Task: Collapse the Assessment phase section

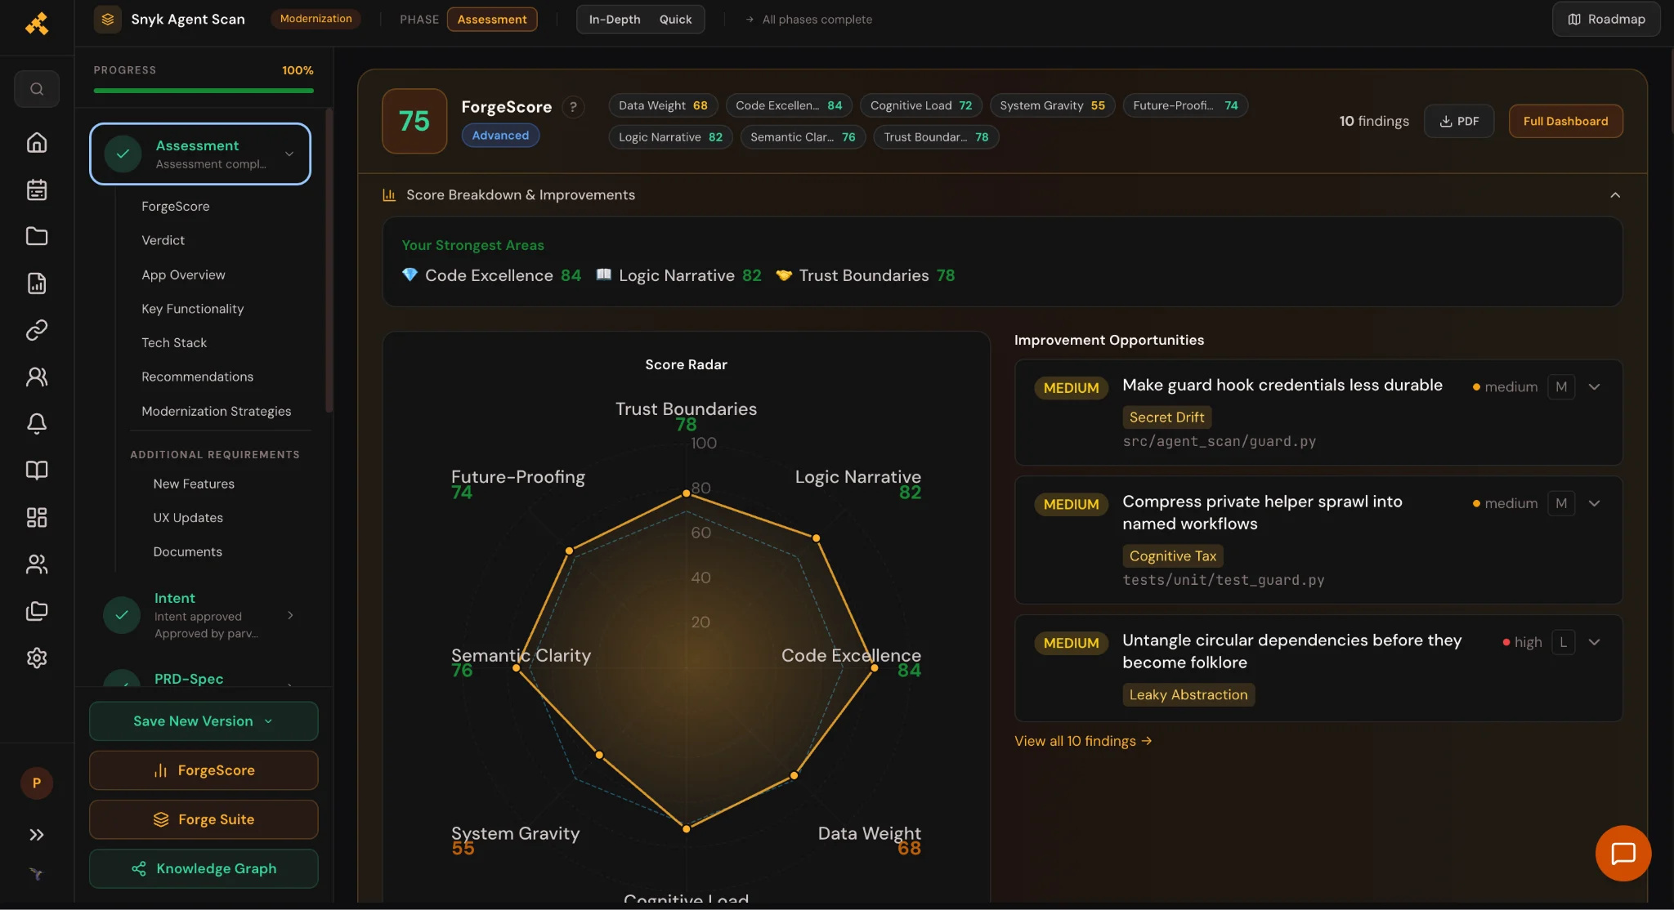Action: coord(289,154)
